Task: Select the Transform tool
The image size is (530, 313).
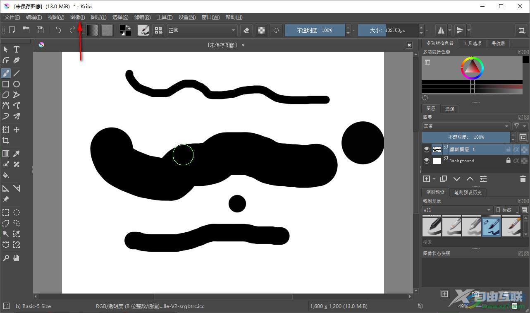Action: click(6, 130)
